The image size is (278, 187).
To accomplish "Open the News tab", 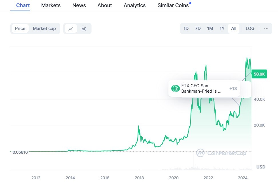I will click(x=79, y=5).
